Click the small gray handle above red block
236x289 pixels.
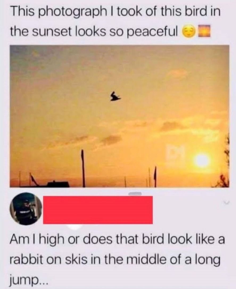tap(135, 194)
